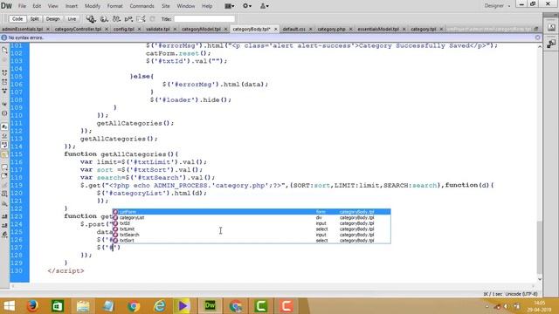The image size is (559, 314).
Task: Open the Window menu
Action: click(186, 6)
